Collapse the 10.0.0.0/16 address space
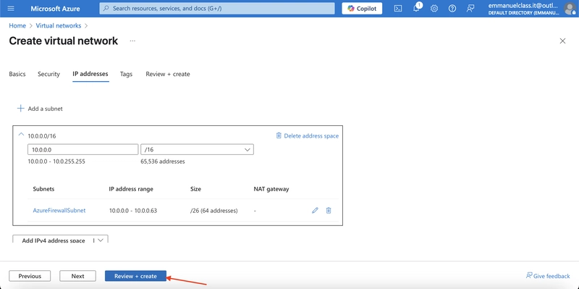Screen dimensions: 579x289 pyautogui.click(x=22, y=135)
